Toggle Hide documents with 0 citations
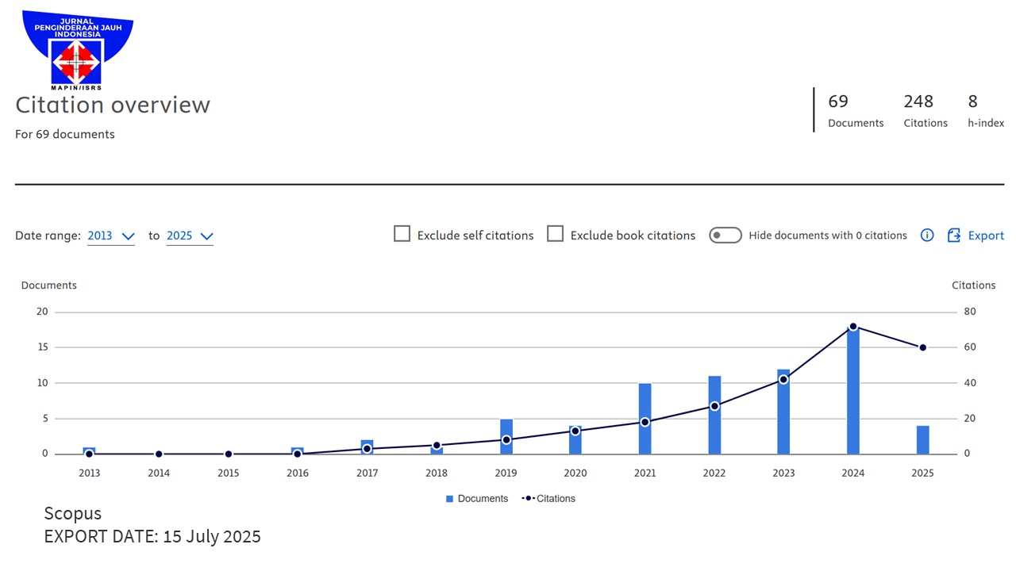1016x571 pixels. [x=725, y=236]
